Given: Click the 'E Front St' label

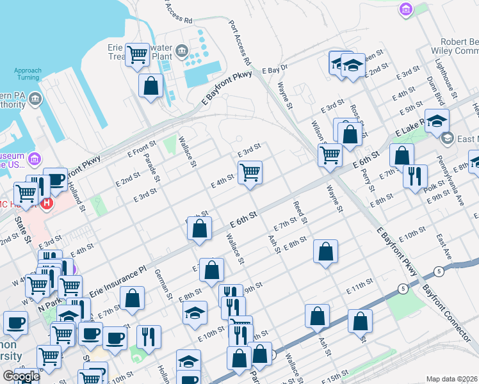Looking at the screenshot, I should (x=142, y=149).
